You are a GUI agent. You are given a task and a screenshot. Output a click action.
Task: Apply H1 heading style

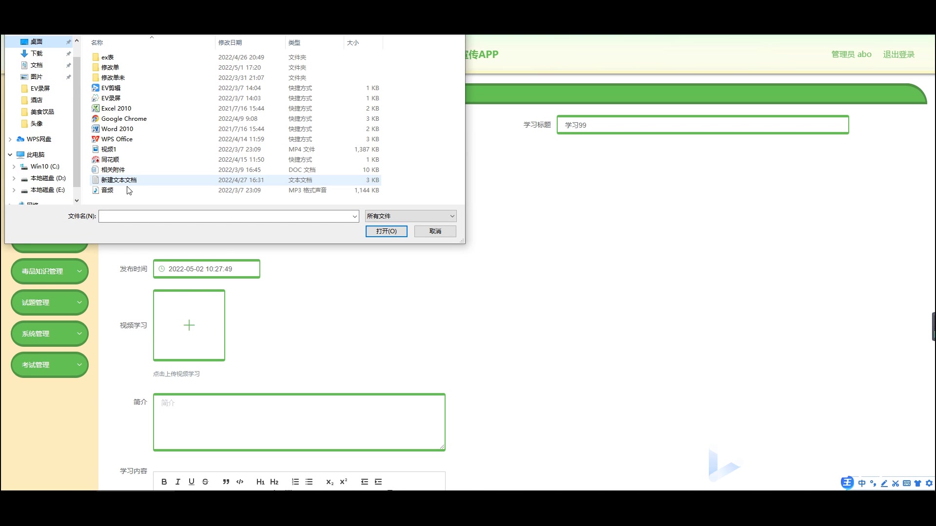[260, 482]
